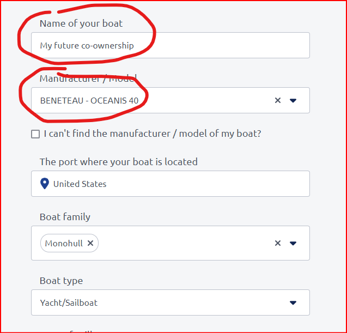The width and height of the screenshot is (347, 333).
Task: Clear all Boat family selections
Action: coord(278,243)
